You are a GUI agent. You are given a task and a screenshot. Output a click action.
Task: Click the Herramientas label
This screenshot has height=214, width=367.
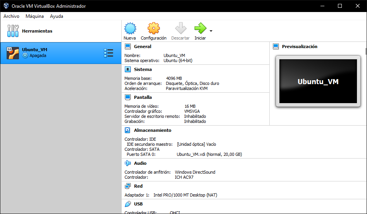[37, 31]
